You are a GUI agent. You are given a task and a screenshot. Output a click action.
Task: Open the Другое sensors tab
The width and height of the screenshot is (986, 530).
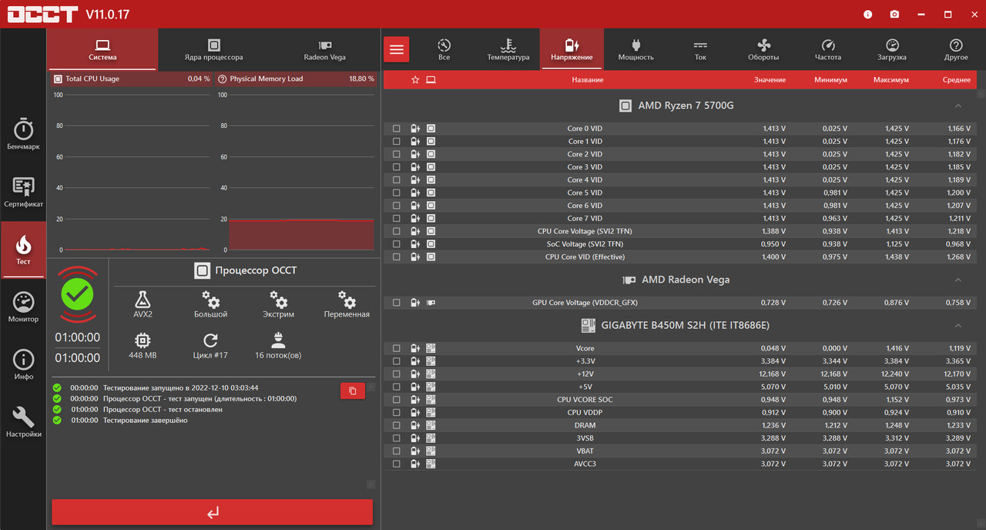tap(956, 49)
